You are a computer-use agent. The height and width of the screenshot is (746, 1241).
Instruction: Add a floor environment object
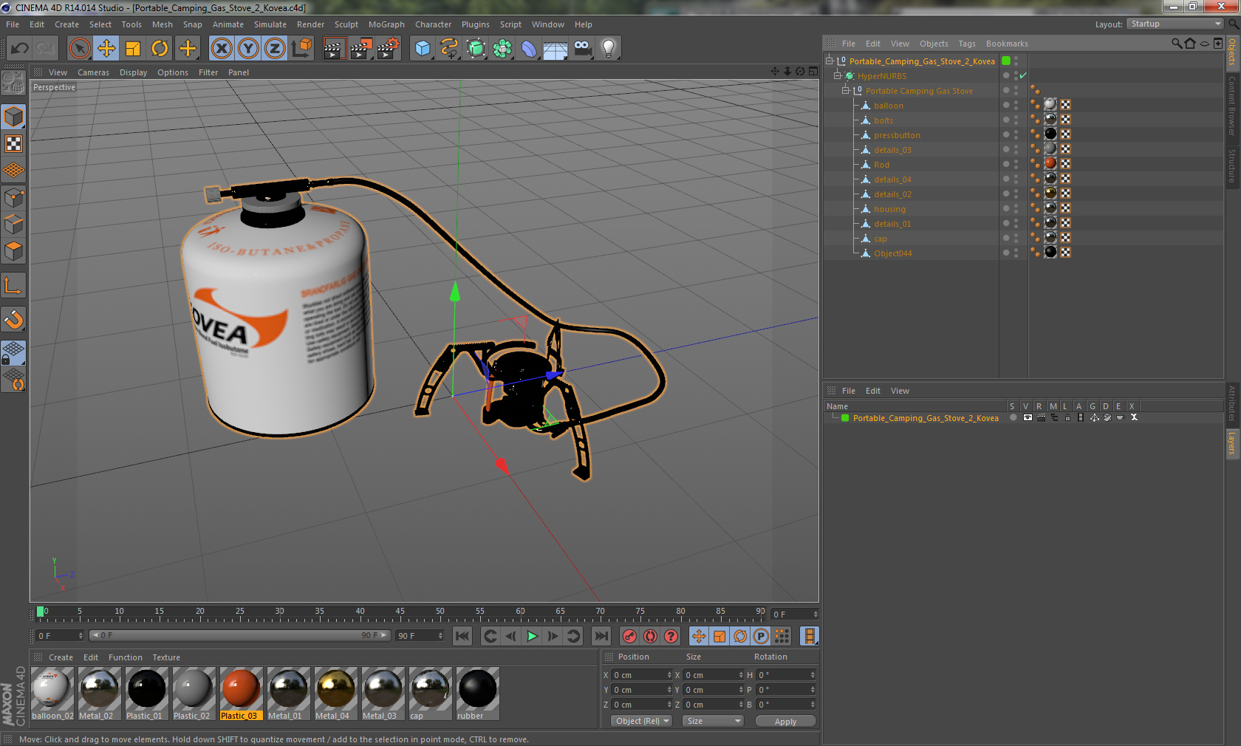[555, 49]
